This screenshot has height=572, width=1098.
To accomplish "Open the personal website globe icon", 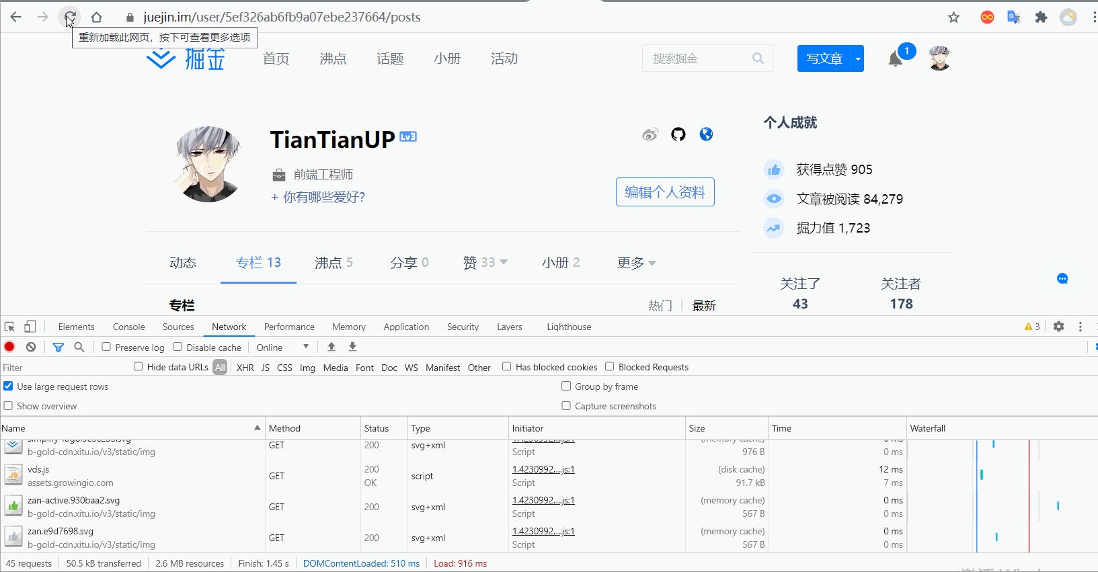I will [706, 134].
